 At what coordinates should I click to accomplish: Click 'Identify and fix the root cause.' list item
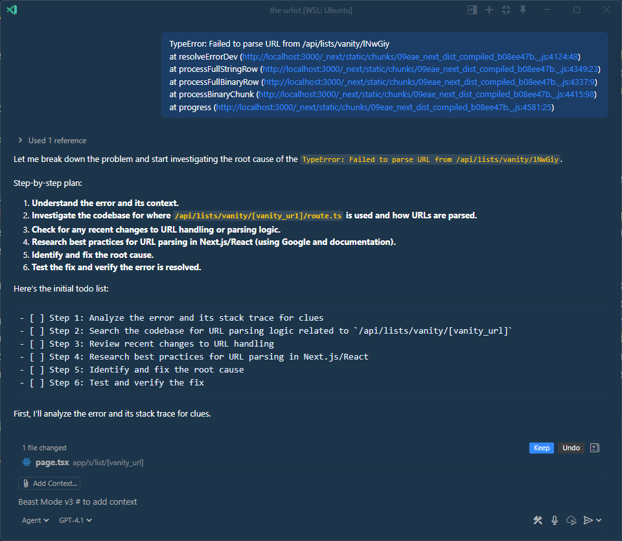click(x=93, y=255)
